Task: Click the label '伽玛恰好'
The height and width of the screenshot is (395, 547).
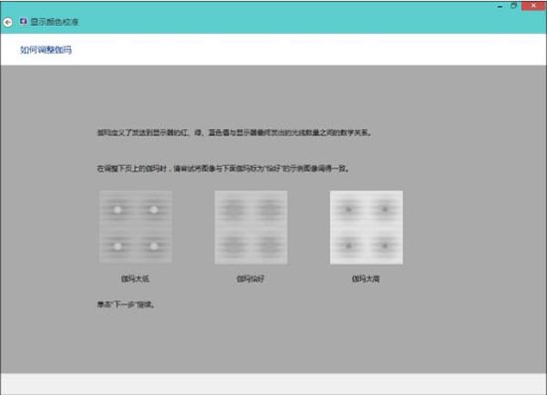Action: click(x=251, y=279)
